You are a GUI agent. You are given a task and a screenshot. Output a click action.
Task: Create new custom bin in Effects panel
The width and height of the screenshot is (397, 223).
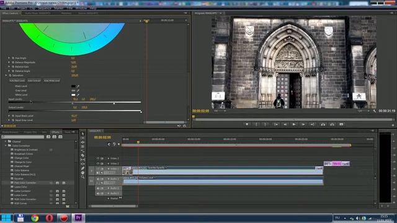coord(68,206)
